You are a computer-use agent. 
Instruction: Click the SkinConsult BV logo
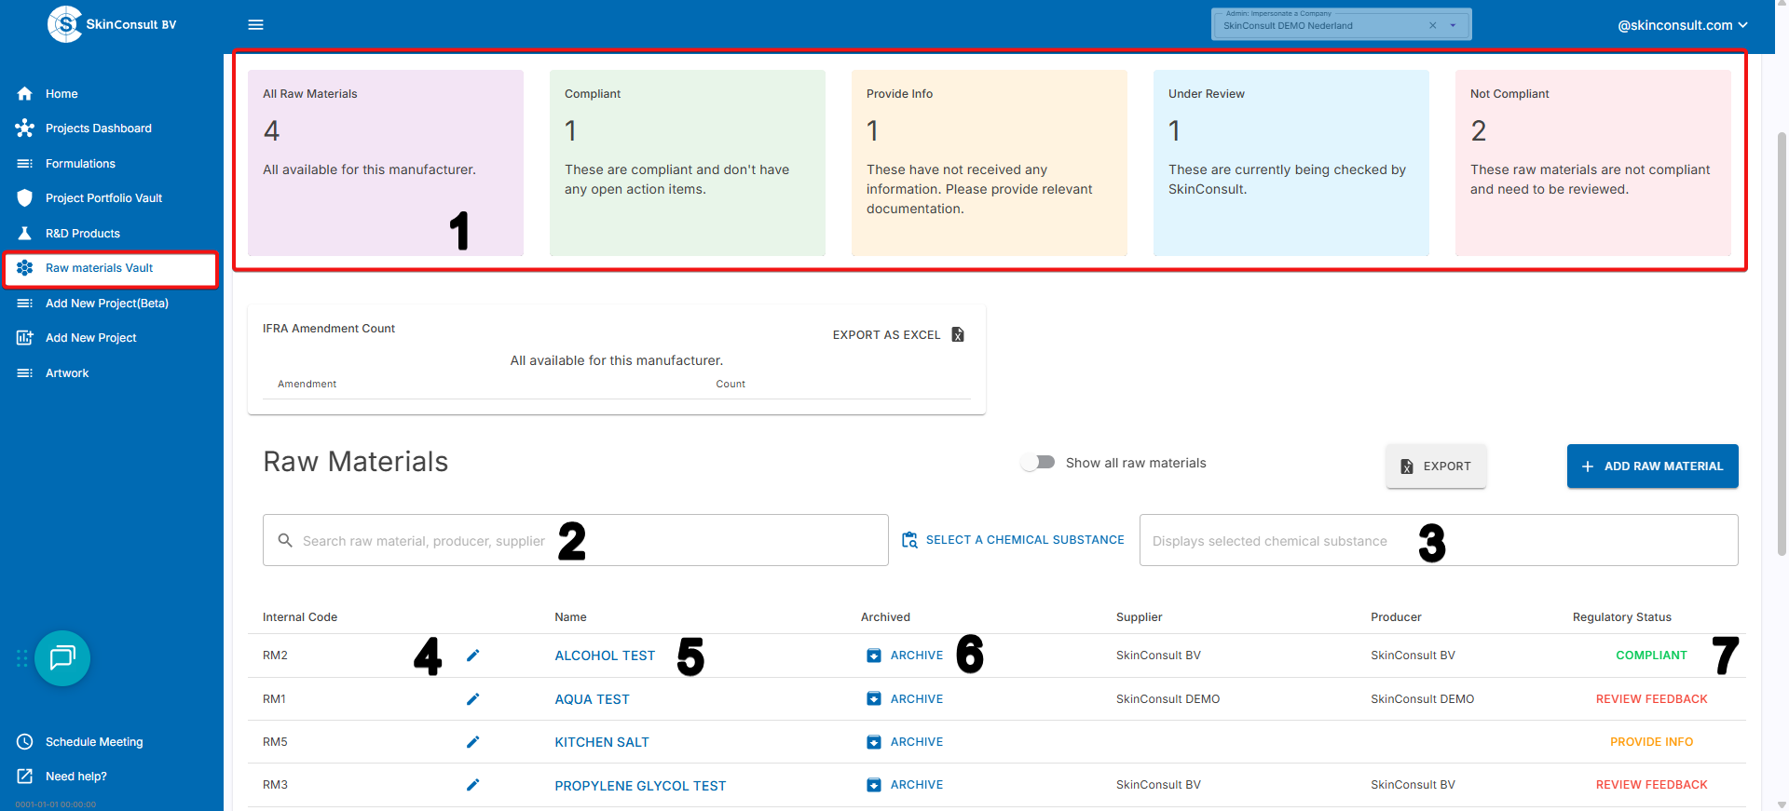pyautogui.click(x=65, y=24)
